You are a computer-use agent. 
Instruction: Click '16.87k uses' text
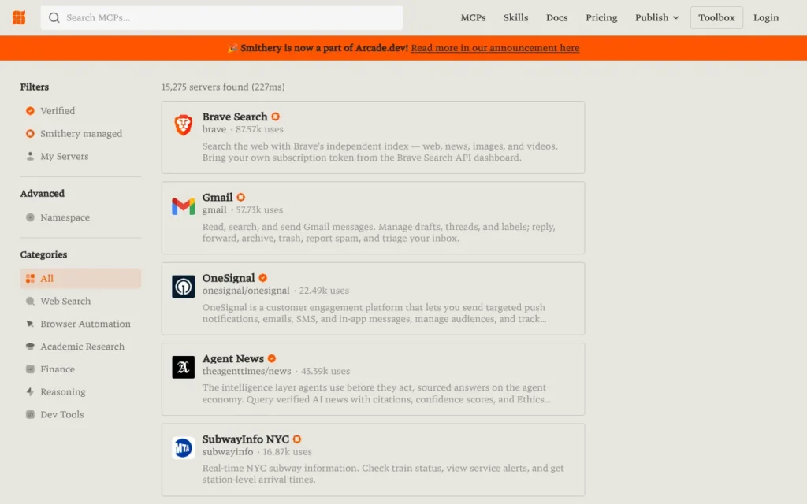287,451
